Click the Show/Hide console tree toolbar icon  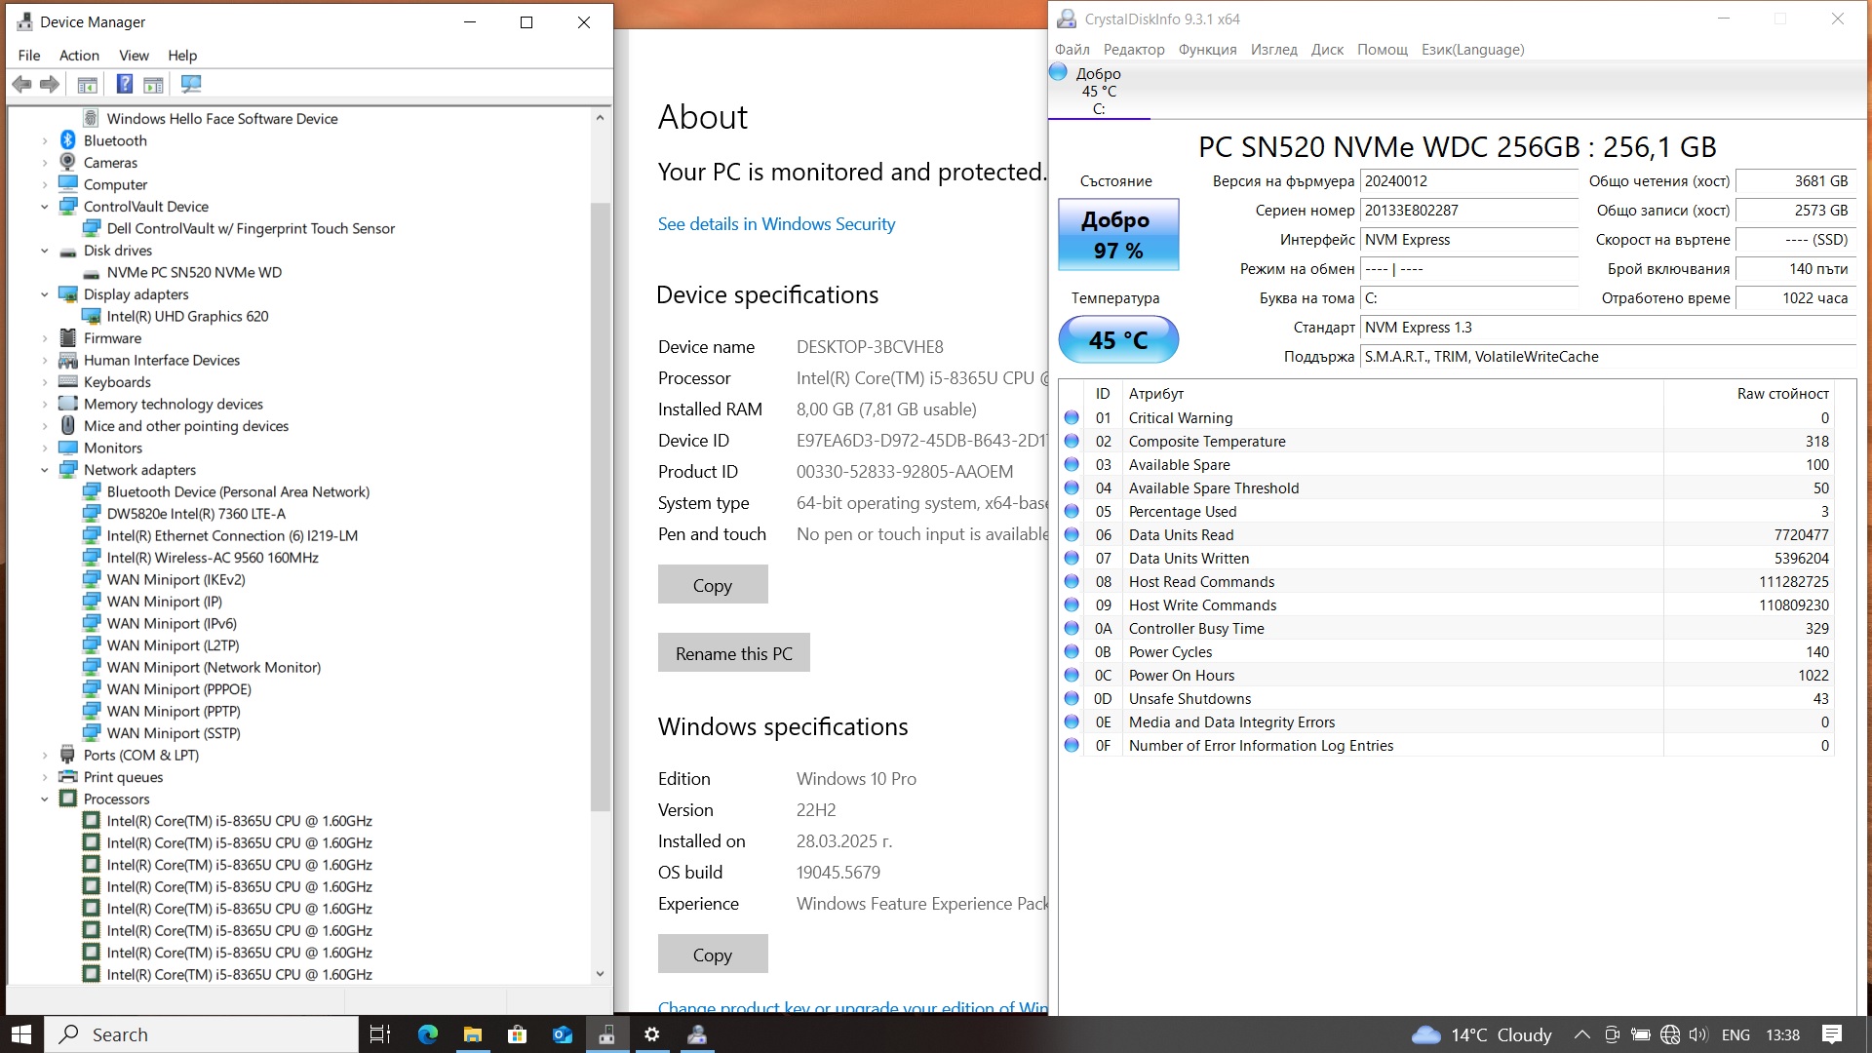[x=87, y=85]
